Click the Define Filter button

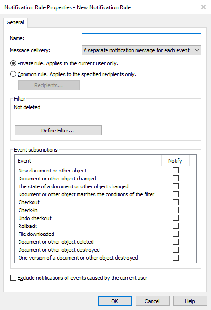[x=58, y=130]
